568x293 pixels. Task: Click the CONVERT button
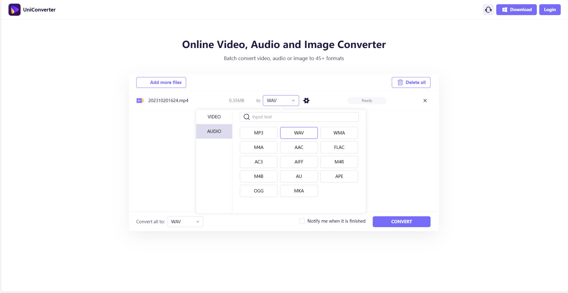point(401,221)
